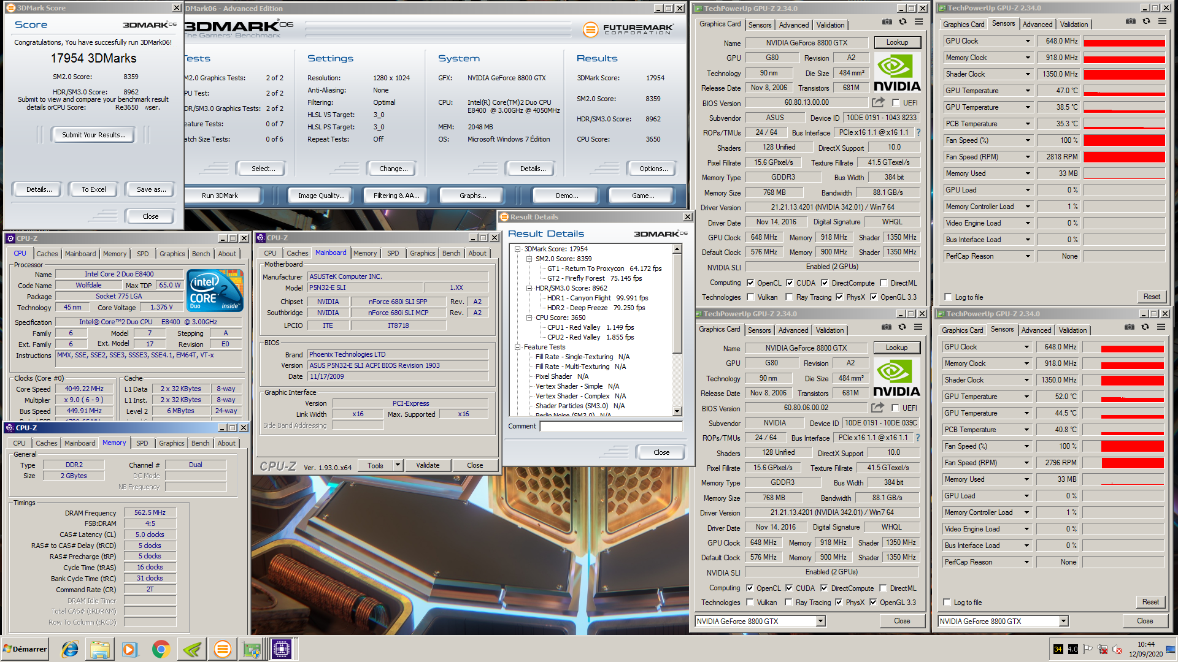Click bus interface question mark in ASUS-subvendor GPU-Z
Screen dimensions: 1178x662
918,132
